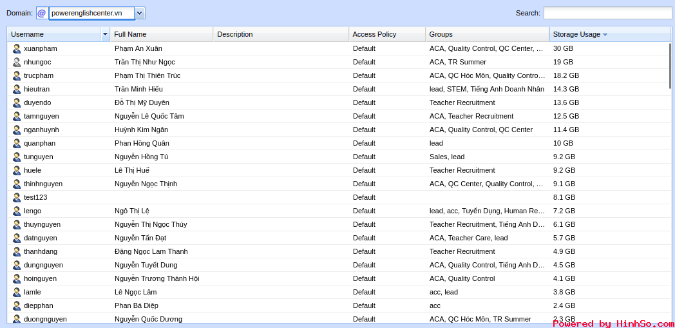Click the user icon beside diepphan
This screenshot has width=675, height=328.
point(17,305)
